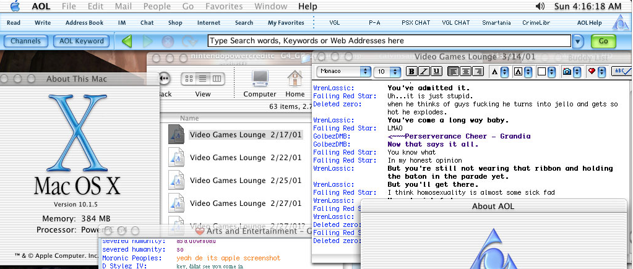This screenshot has height=269, width=633.
Task: Click the search words and web address field
Action: click(390, 41)
